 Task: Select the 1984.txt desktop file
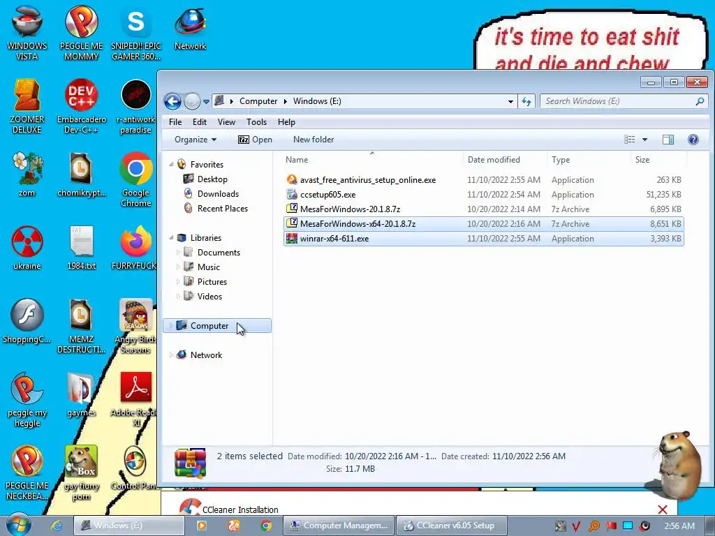[81, 248]
